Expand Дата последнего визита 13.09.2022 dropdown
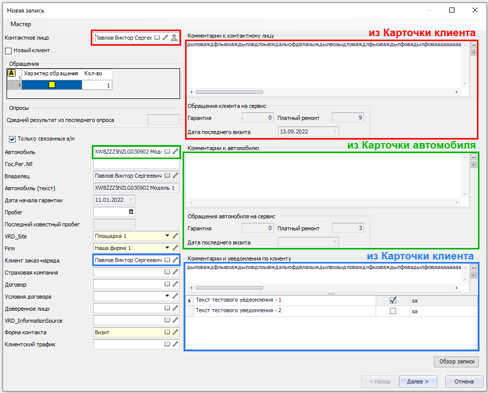This screenshot has height=393, width=488. 334,132
